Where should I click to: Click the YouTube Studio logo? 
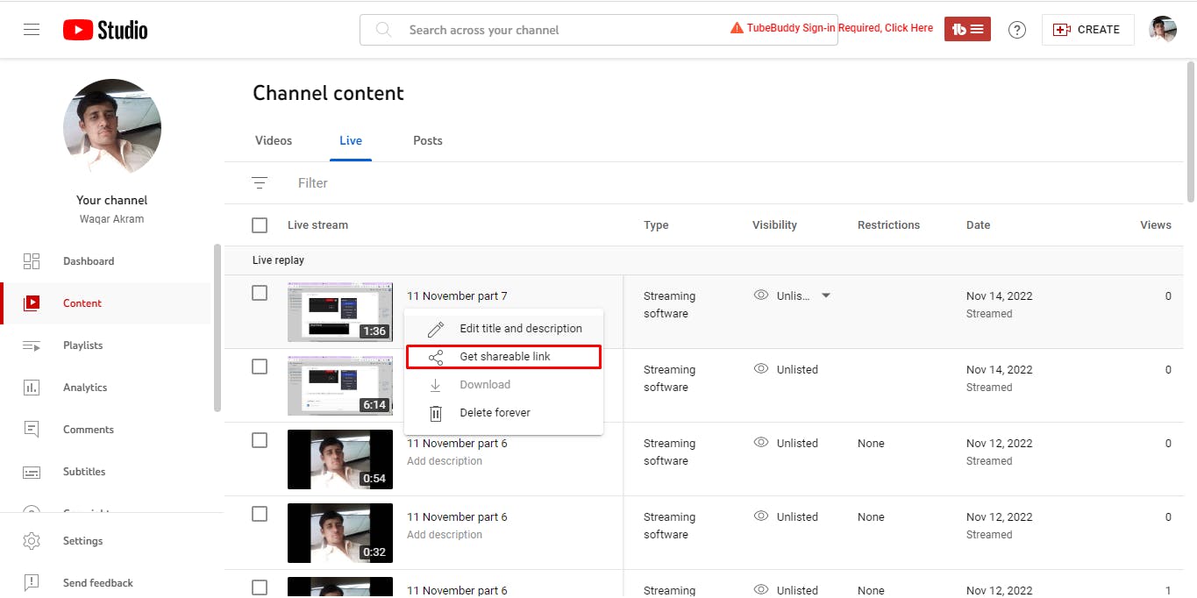[x=105, y=30]
